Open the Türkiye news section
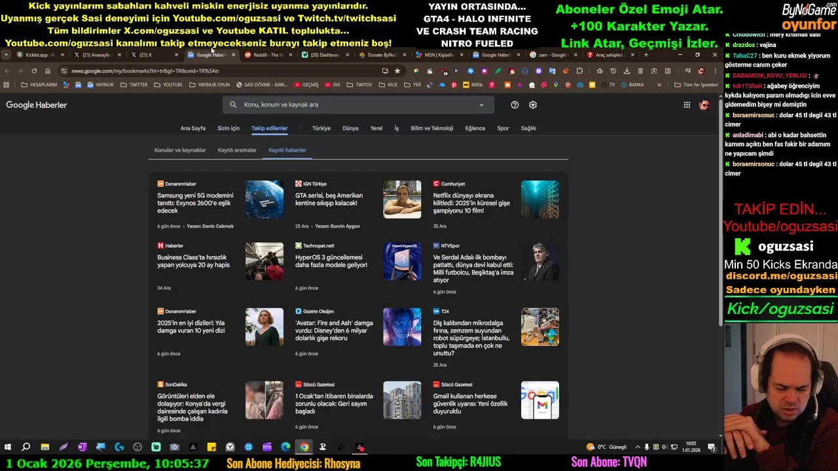 pyautogui.click(x=321, y=128)
